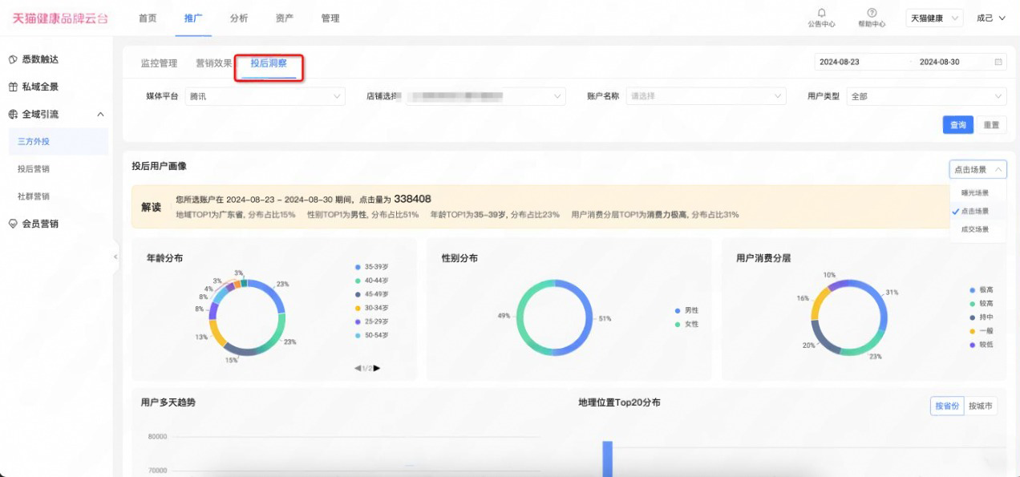Click the 私域全景 gift box icon
Viewport: 1020px width, 477px height.
tap(13, 87)
